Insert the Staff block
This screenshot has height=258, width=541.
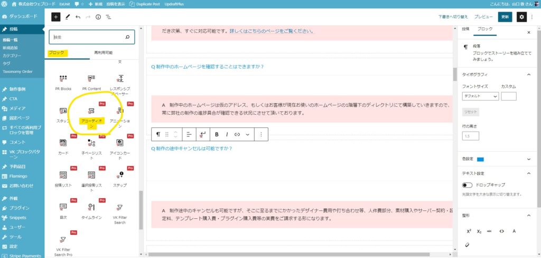63,115
